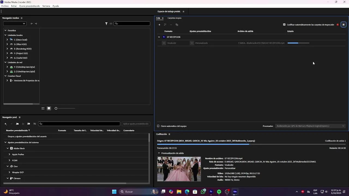This screenshot has height=196, width=349.
Task: Click the thumbnail zoom slider in Navegador medios
Action: click(x=65, y=108)
